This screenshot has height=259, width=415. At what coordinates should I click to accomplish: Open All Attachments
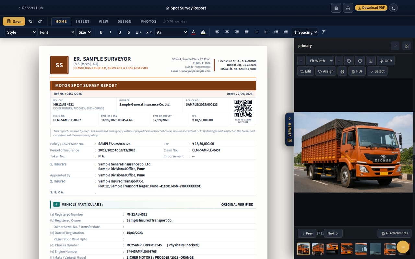[394, 233]
